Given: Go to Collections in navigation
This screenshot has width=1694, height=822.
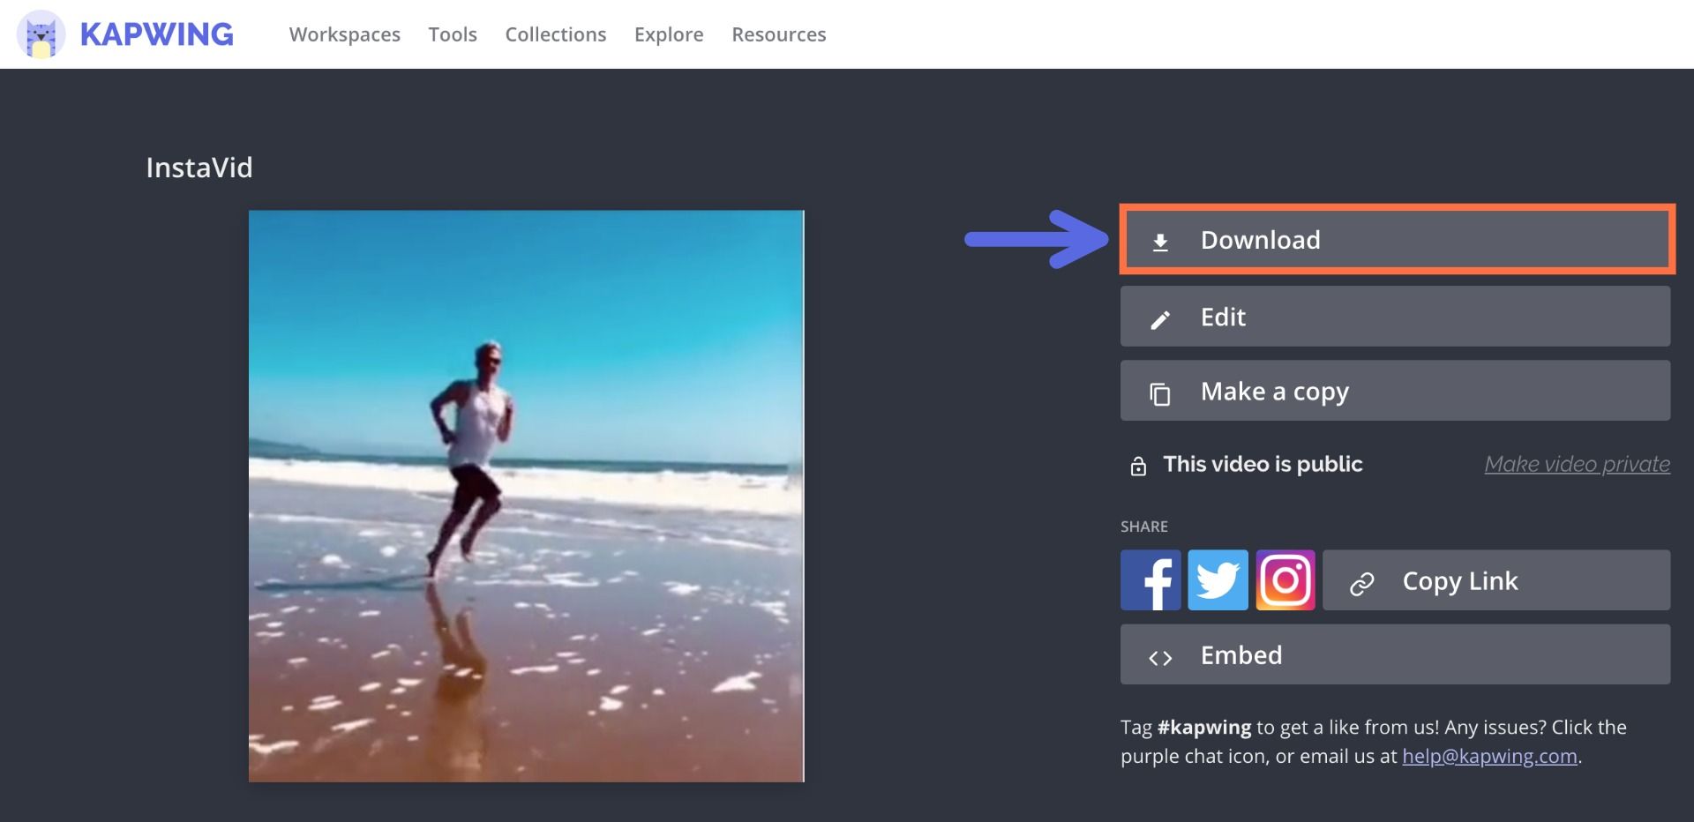Looking at the screenshot, I should coord(555,34).
